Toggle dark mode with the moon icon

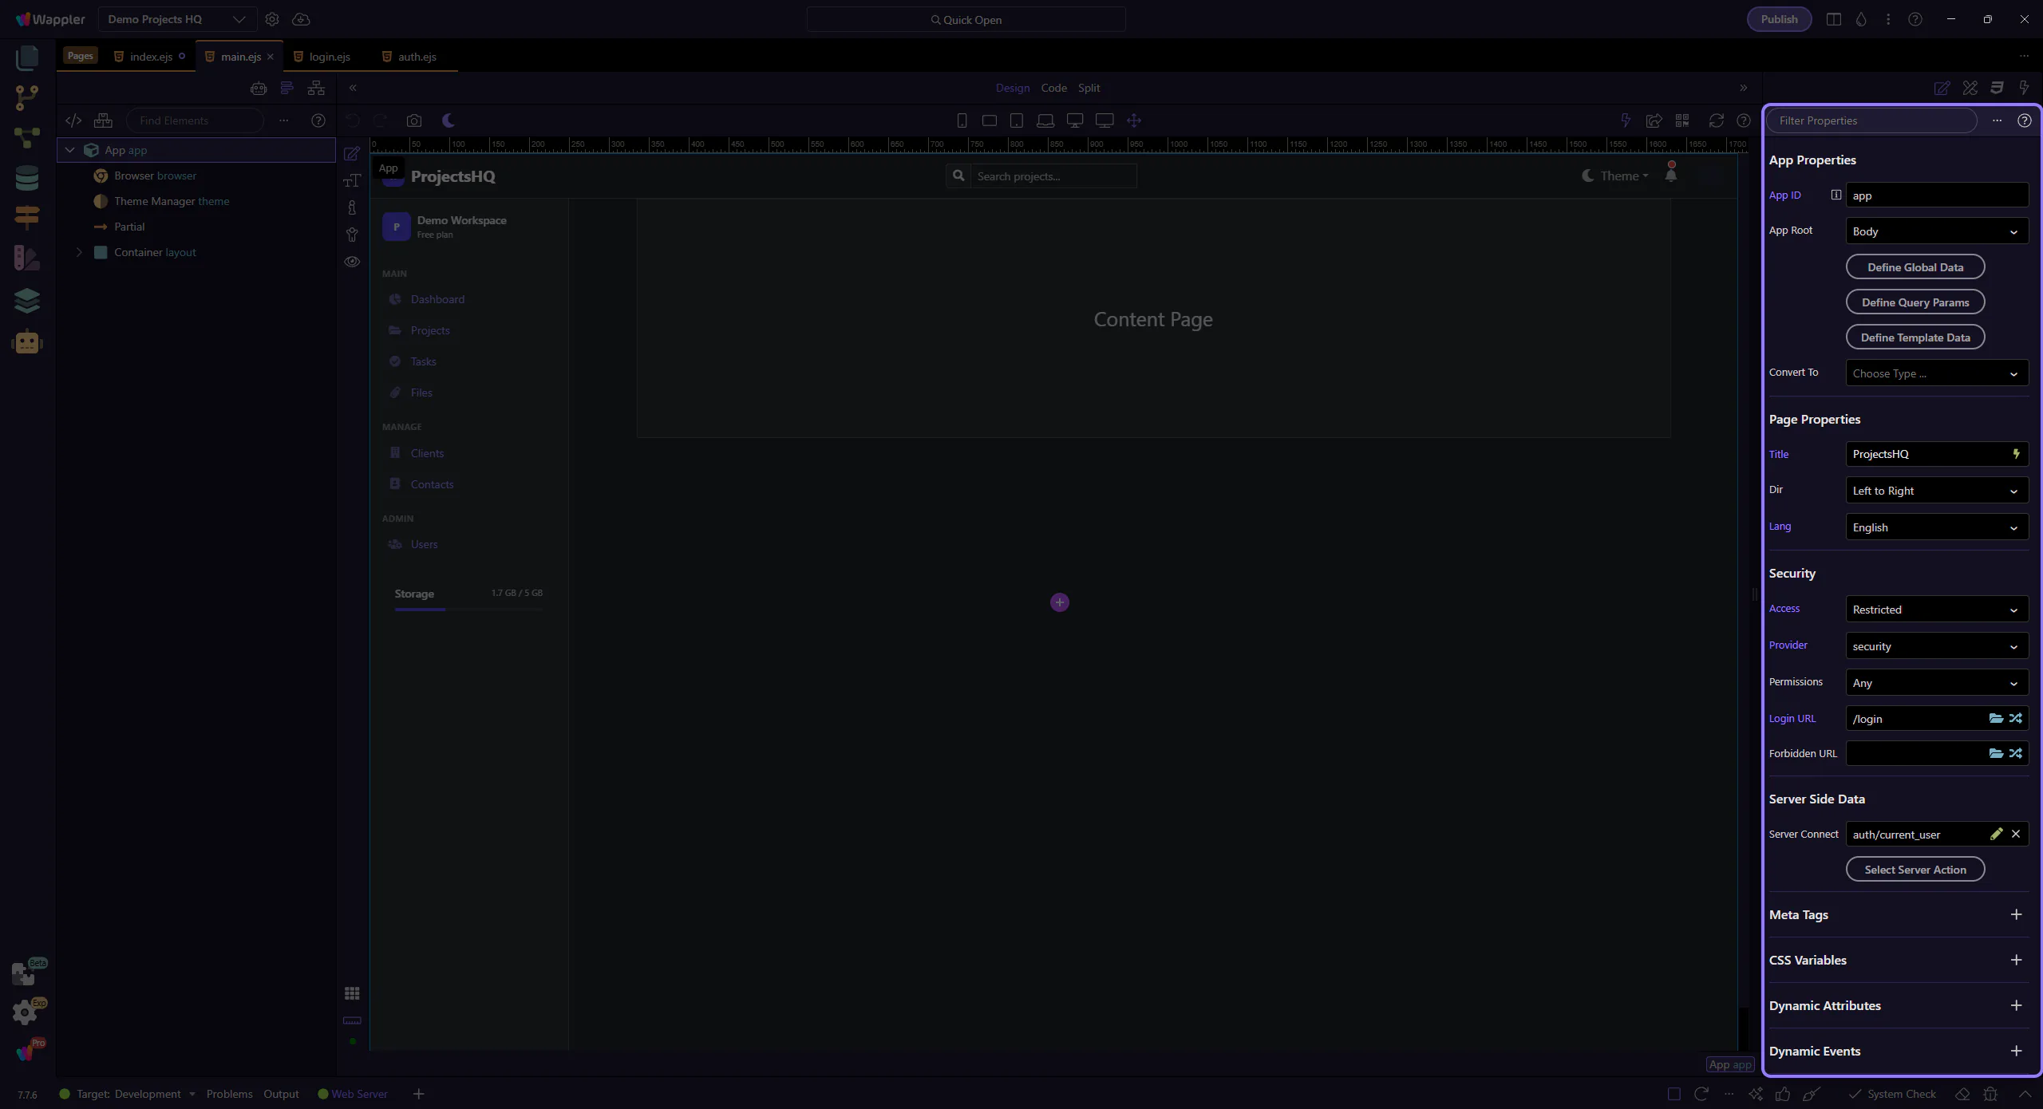coord(449,120)
